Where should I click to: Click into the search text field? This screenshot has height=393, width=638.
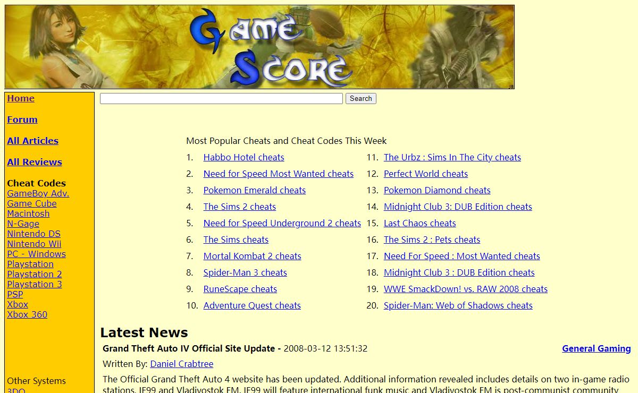click(221, 98)
